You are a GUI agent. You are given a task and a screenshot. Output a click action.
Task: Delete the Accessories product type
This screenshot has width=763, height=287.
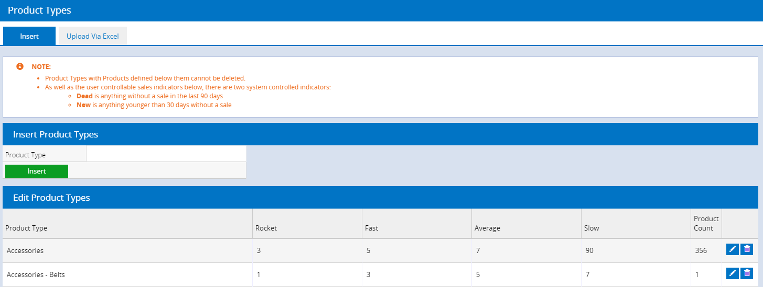(747, 249)
